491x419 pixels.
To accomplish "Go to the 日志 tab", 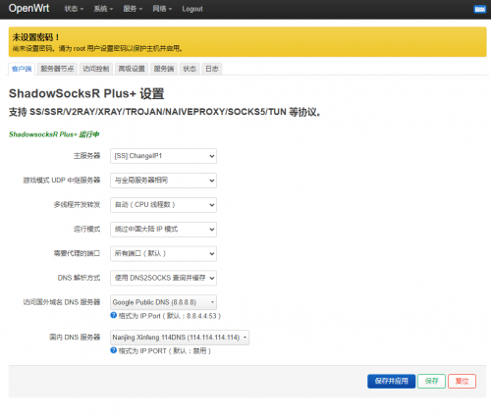I will pos(212,69).
